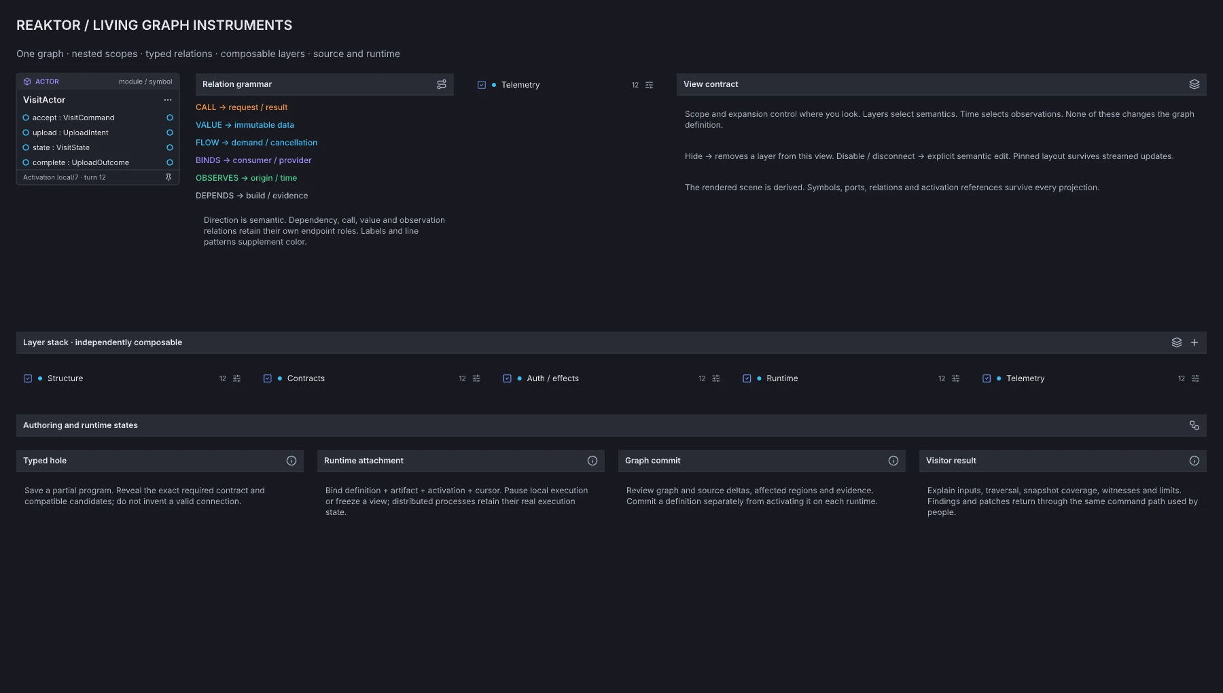Image resolution: width=1223 pixels, height=693 pixels.
Task: Open Structure layer settings sliders
Action: (236, 378)
